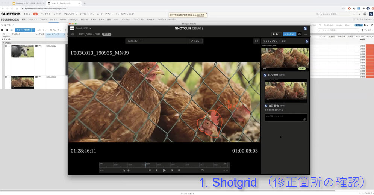Switch to the アセット project tab
The height and width of the screenshot is (195, 374).
pyautogui.click(x=43, y=20)
